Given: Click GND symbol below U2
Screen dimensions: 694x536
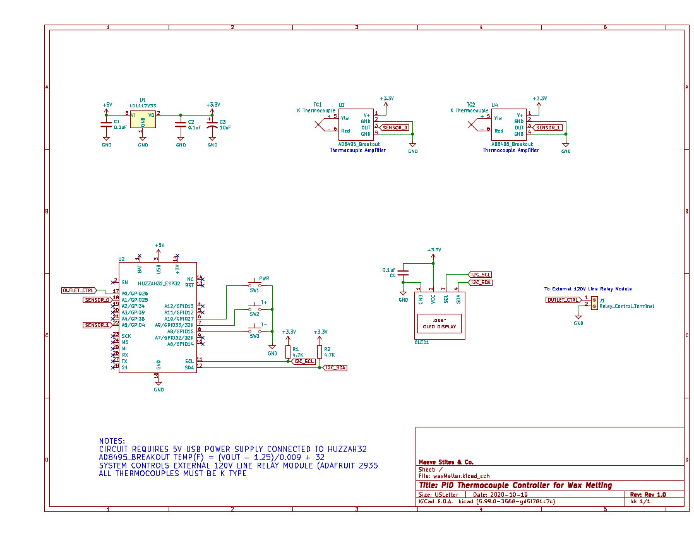Looking at the screenshot, I should click(159, 386).
